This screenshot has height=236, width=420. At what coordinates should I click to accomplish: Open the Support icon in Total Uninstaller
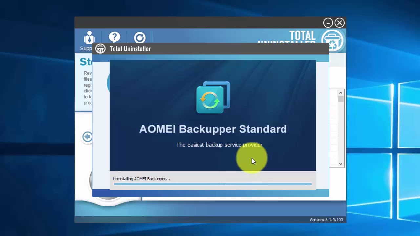89,38
